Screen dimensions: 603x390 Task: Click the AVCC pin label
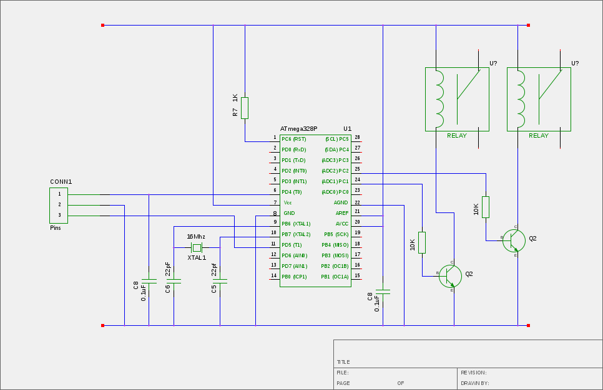(x=342, y=224)
